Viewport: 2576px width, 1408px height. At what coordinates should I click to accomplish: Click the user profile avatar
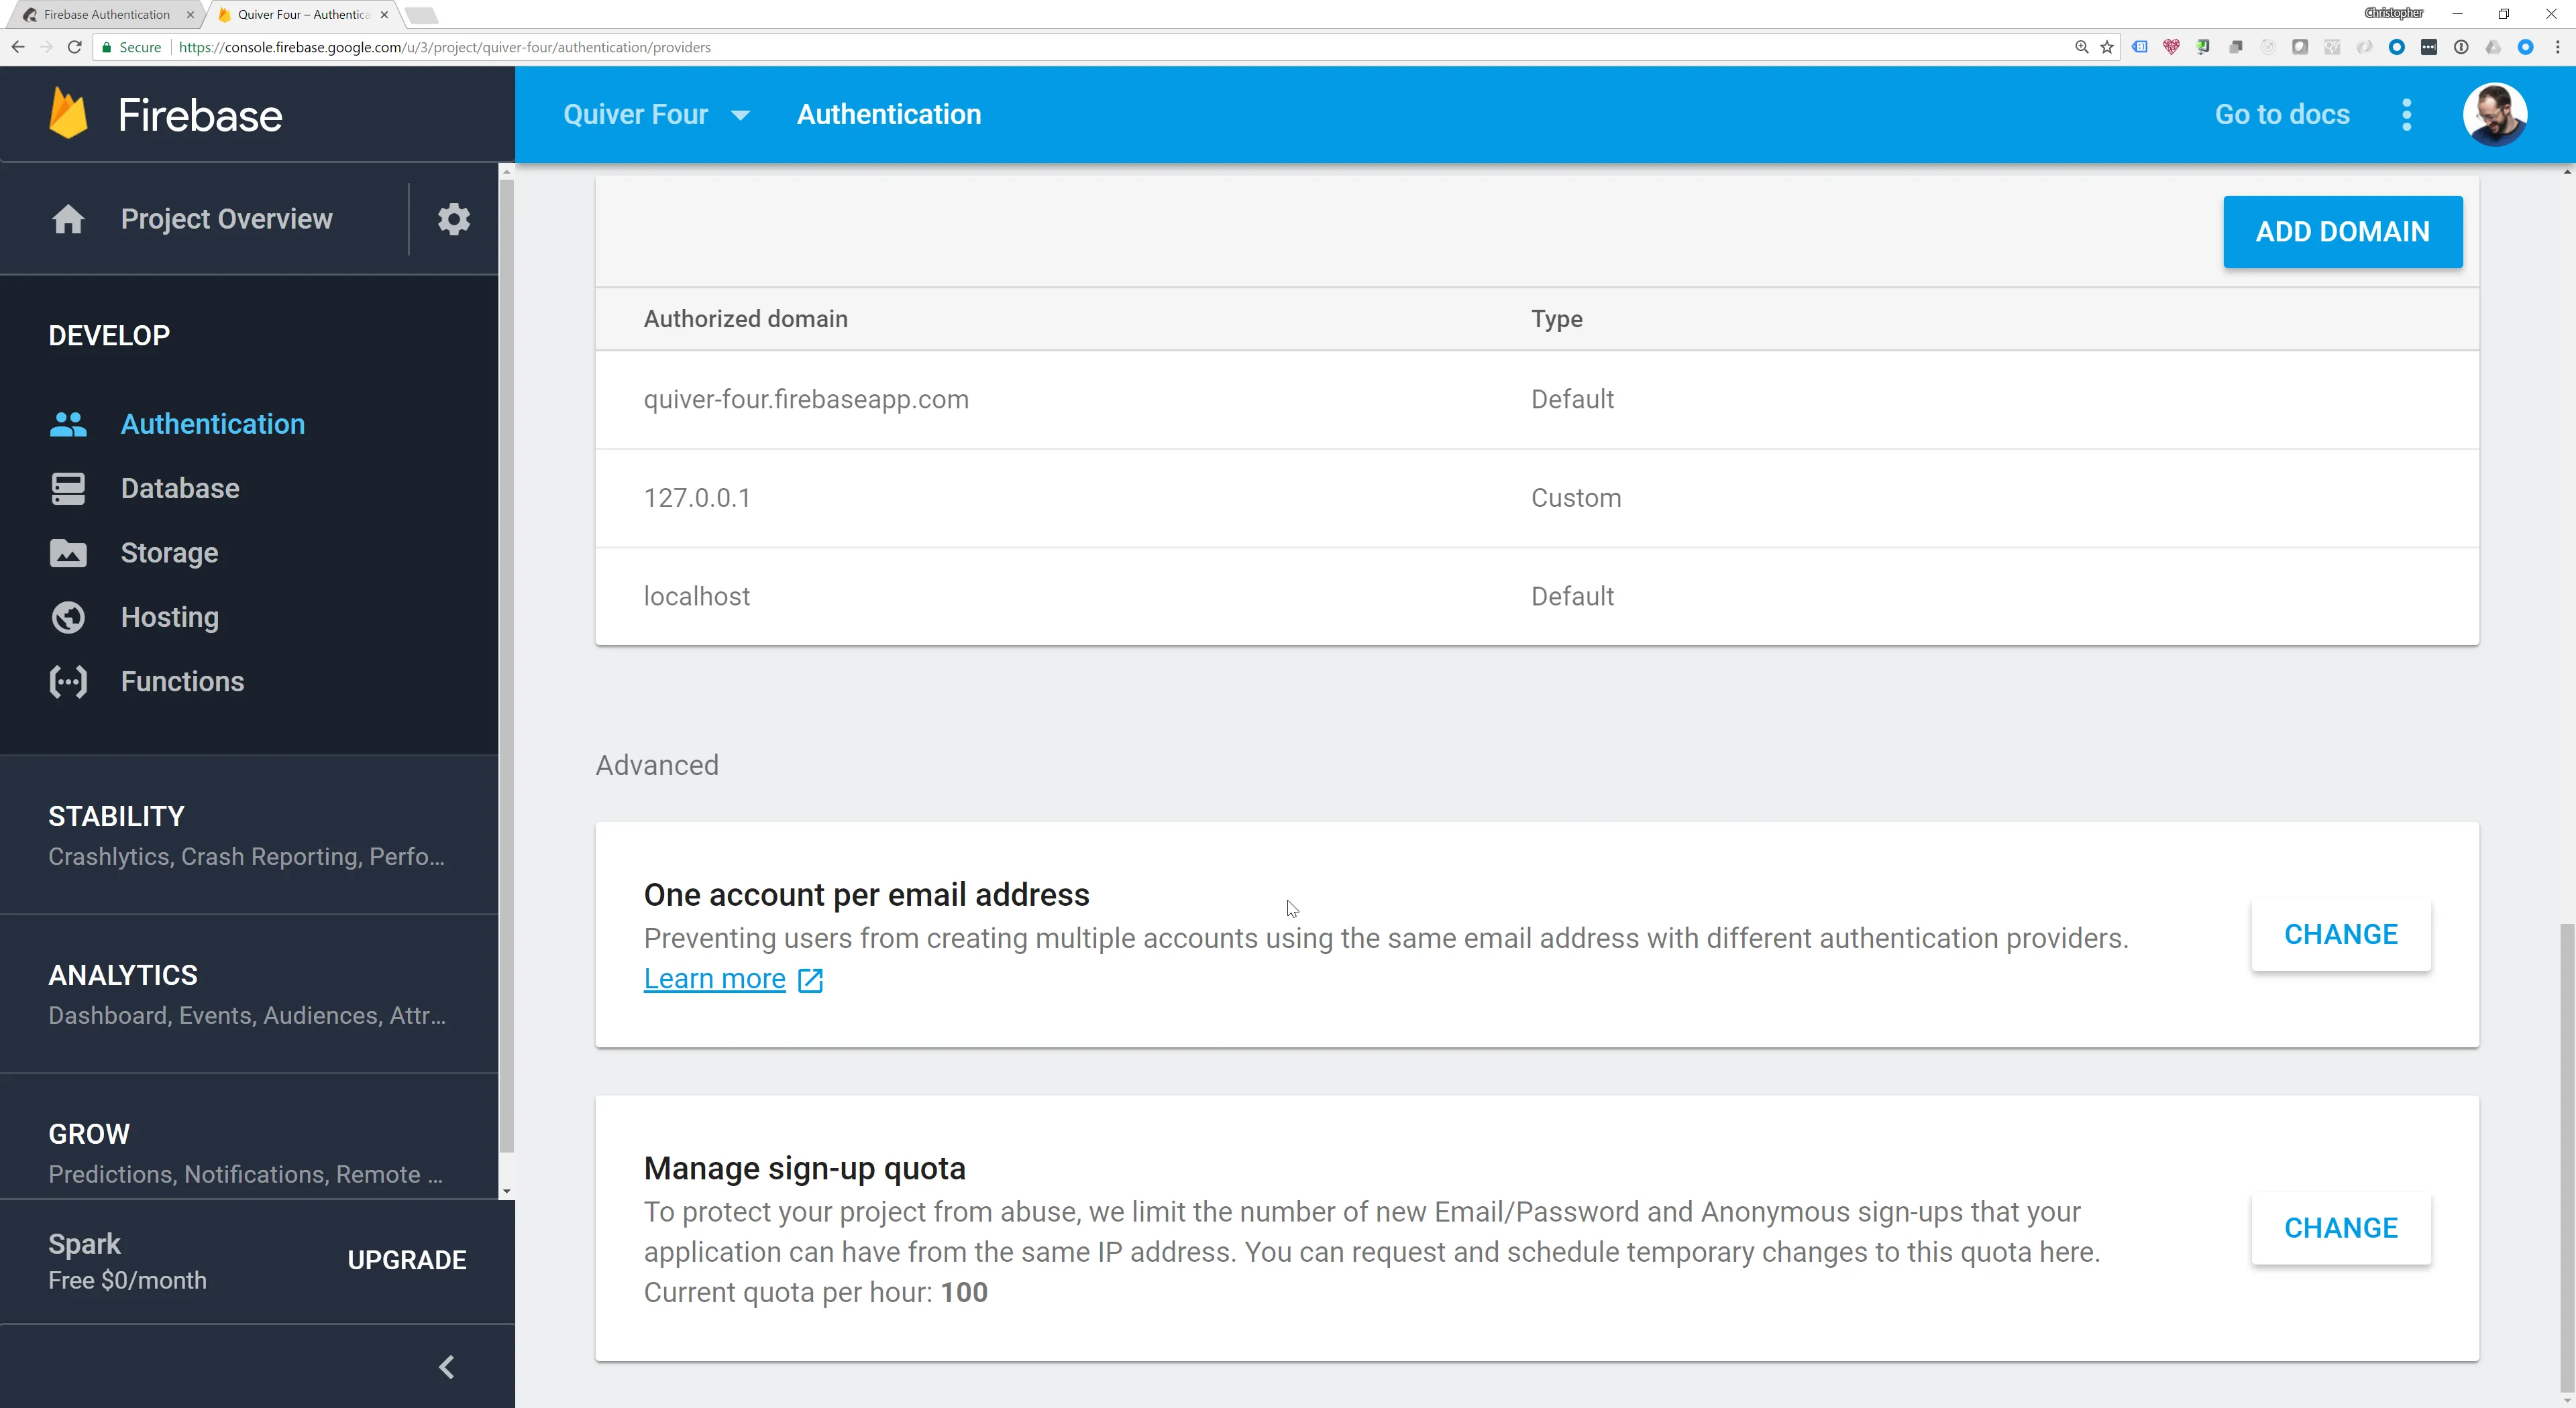[2494, 114]
